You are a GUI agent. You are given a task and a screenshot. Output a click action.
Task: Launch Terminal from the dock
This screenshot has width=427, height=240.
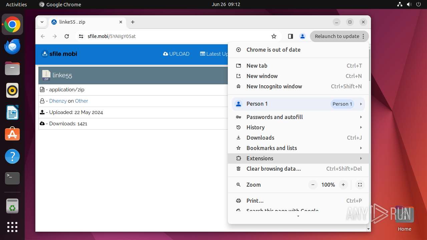point(12,178)
